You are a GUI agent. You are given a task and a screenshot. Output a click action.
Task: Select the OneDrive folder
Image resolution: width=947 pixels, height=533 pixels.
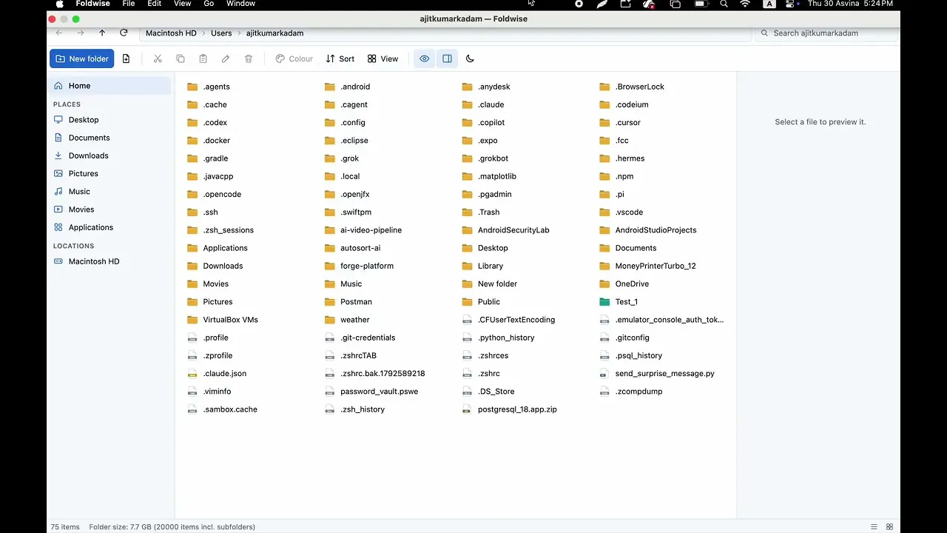pyautogui.click(x=624, y=284)
